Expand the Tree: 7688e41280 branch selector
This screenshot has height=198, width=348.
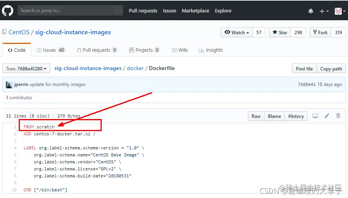26,68
